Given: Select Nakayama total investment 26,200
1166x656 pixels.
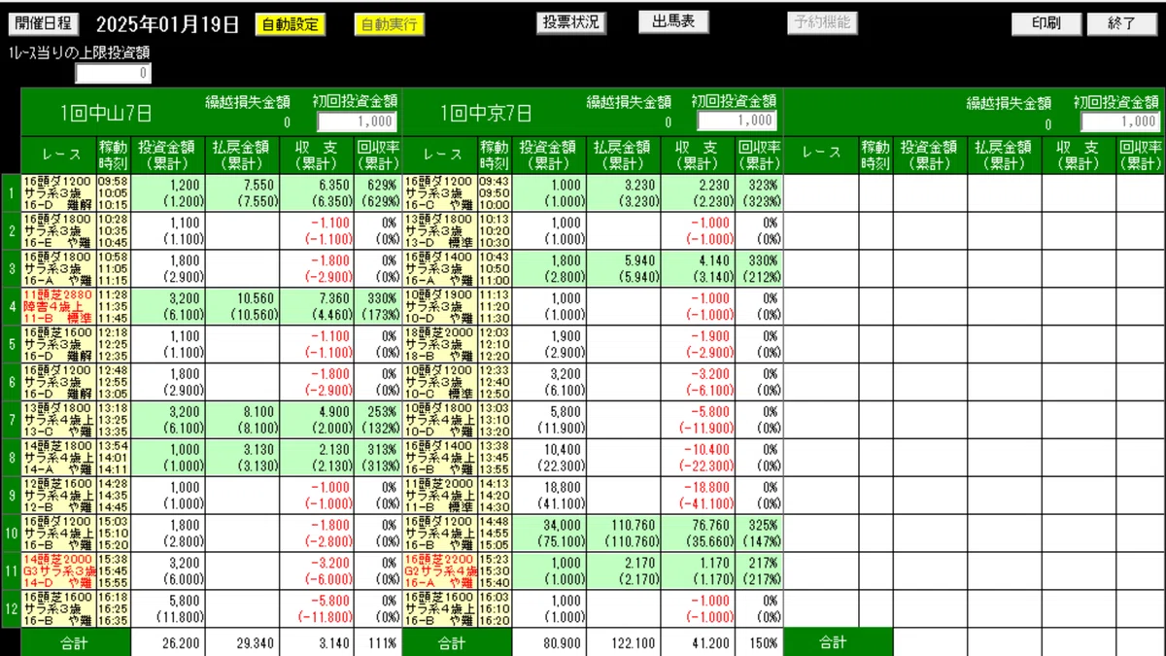Looking at the screenshot, I should pyautogui.click(x=168, y=642).
